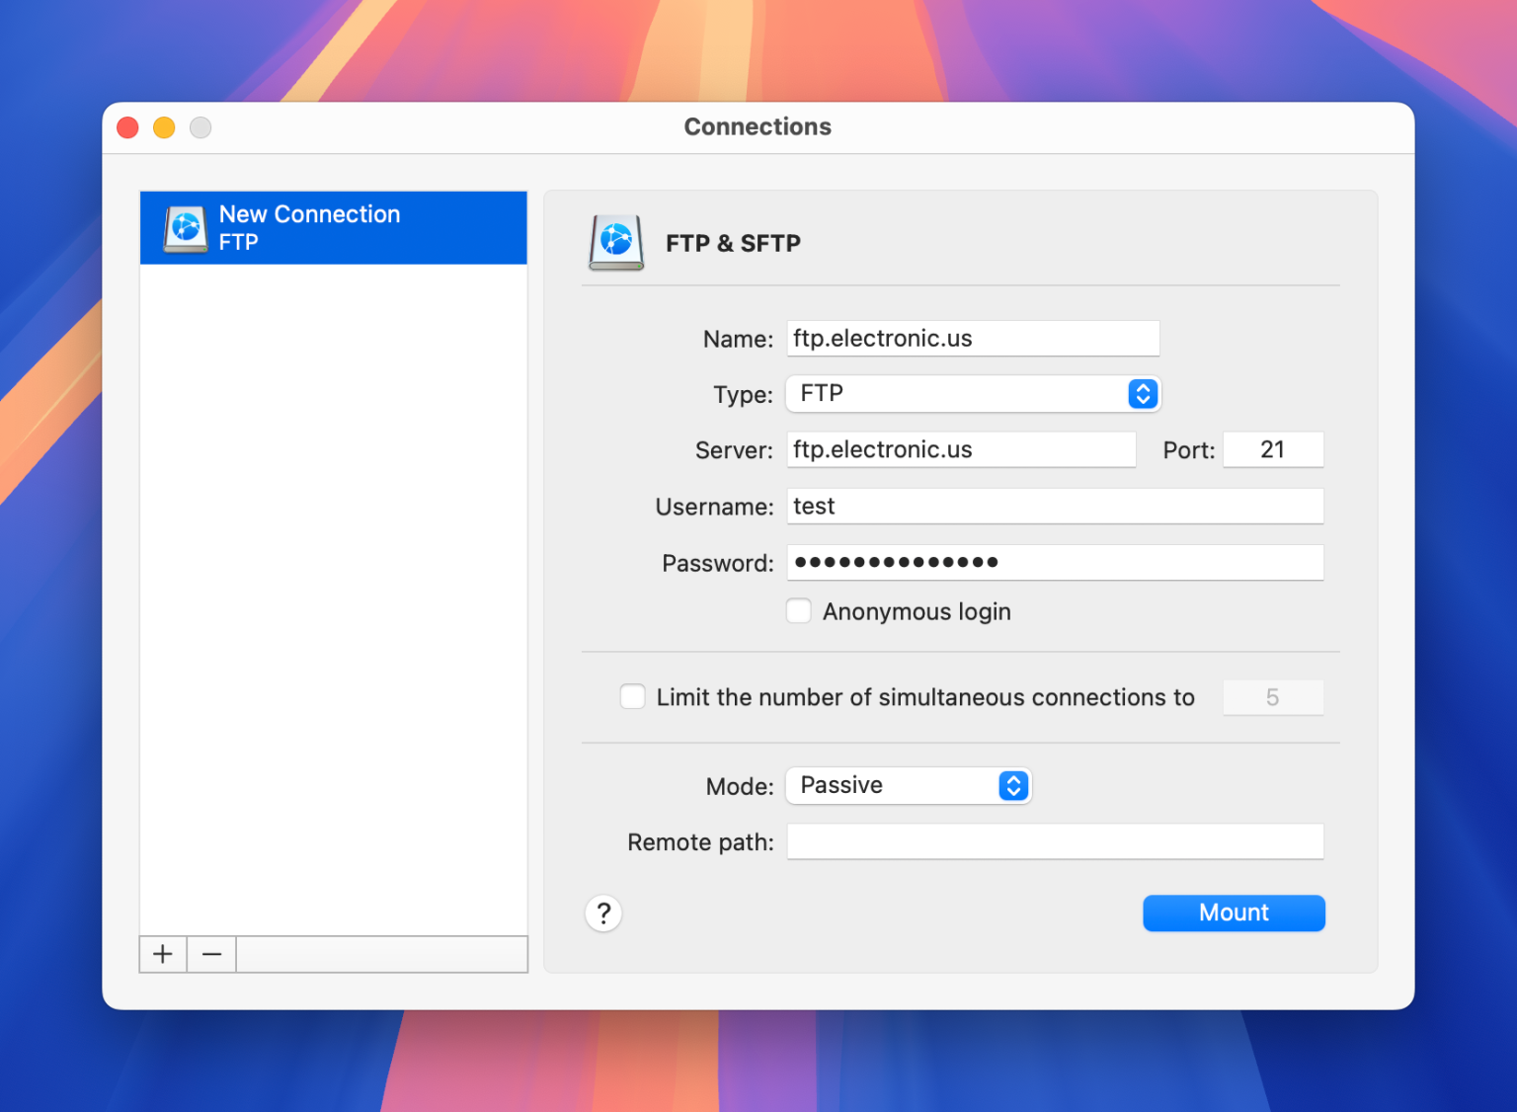
Task: Click into the Remote path field
Action: pos(1054,841)
